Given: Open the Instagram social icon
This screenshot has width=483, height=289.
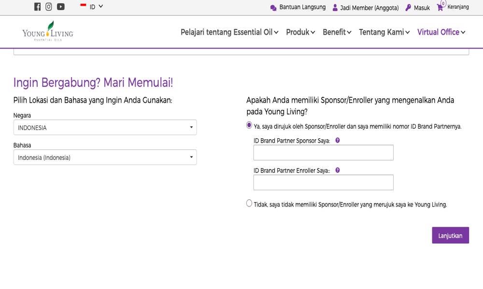Looking at the screenshot, I should pyautogui.click(x=49, y=6).
